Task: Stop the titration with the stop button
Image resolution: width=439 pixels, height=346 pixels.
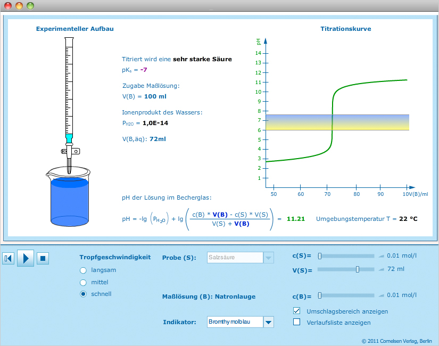Action: [x=43, y=258]
